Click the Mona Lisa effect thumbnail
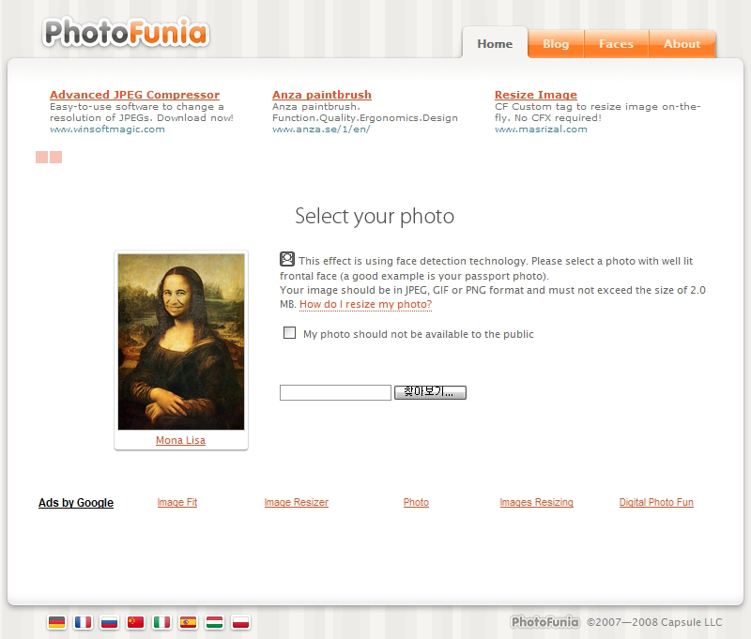 coord(181,342)
